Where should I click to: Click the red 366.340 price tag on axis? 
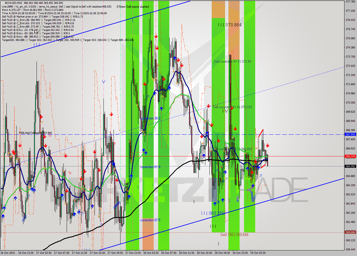pyautogui.click(x=350, y=156)
